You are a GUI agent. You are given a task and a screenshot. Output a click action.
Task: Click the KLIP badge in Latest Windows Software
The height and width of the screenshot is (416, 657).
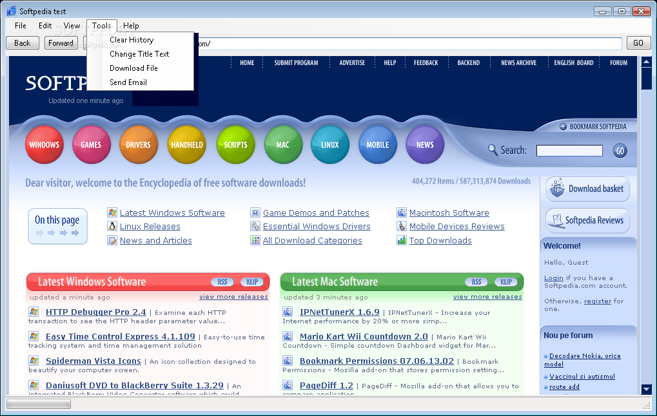[252, 282]
